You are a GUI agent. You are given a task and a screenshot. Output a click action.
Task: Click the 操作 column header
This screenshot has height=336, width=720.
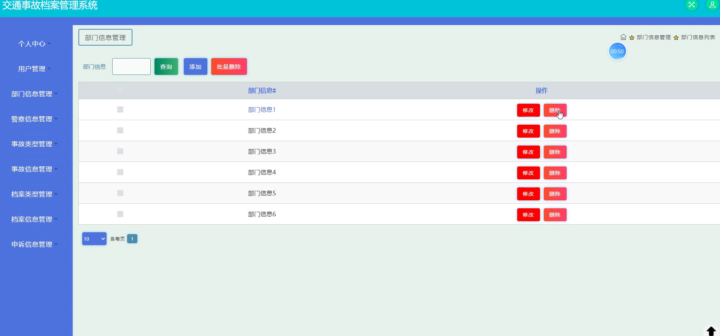542,90
